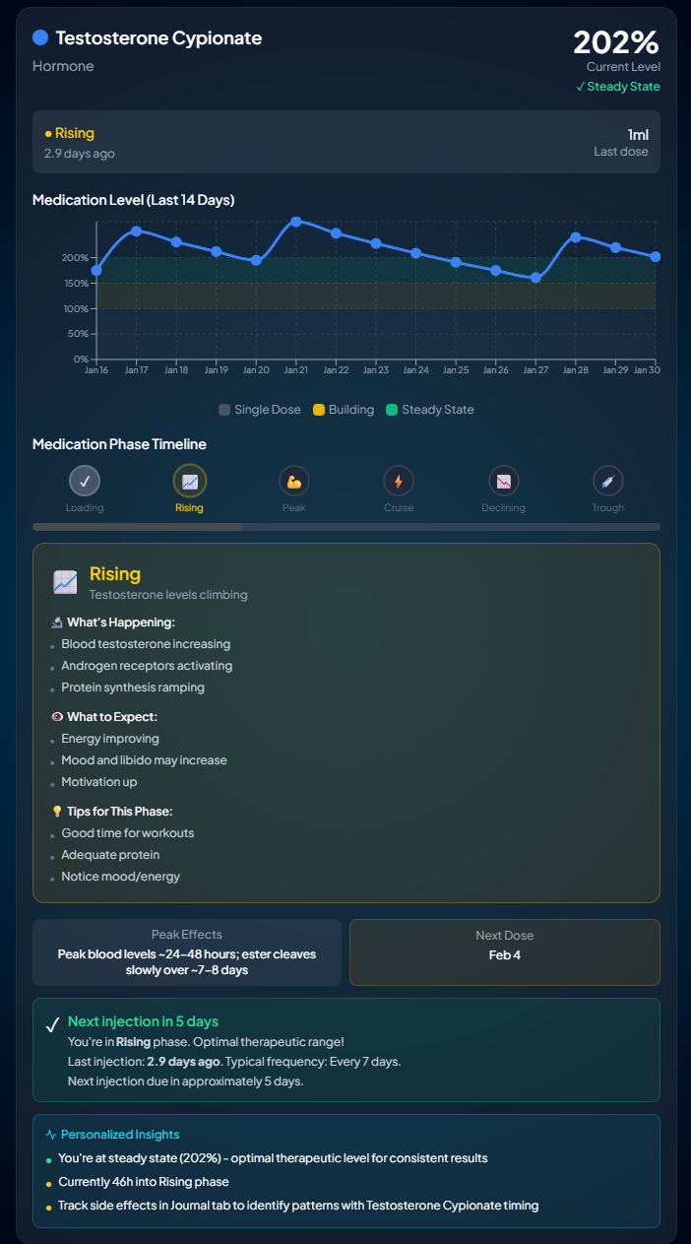Click the pulse icon beside Personalized Insights

(x=51, y=1135)
